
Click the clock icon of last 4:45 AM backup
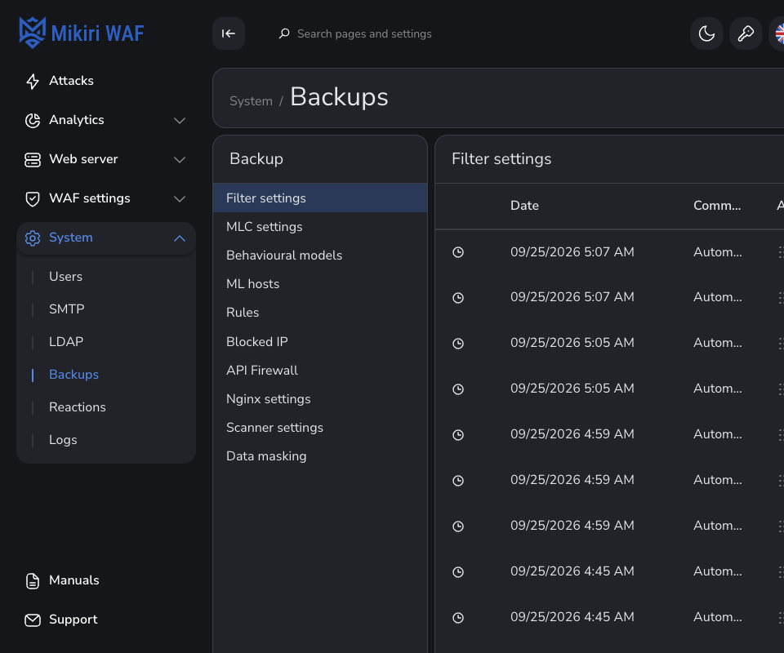pyautogui.click(x=458, y=618)
